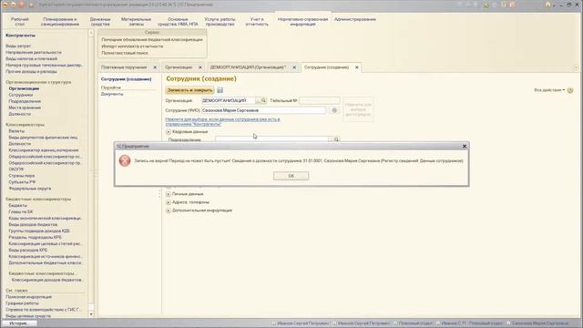Open Сотрудники in navigation panel
583x328 pixels.
click(x=21, y=95)
